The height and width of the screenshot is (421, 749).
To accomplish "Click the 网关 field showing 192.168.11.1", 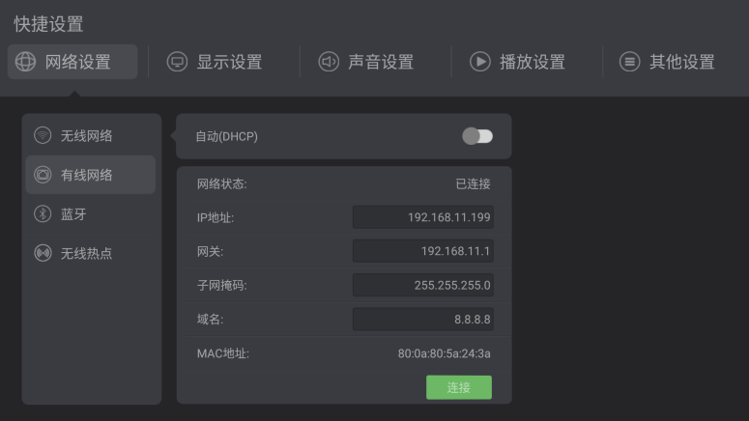I will pyautogui.click(x=422, y=251).
